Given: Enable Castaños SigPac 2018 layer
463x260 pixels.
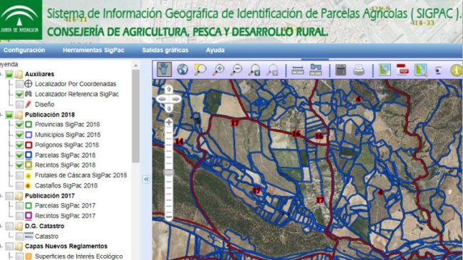Looking at the screenshot, I should (19, 185).
